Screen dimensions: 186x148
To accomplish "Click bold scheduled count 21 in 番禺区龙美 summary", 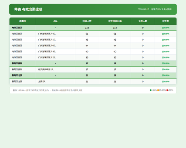I will click(87, 75).
